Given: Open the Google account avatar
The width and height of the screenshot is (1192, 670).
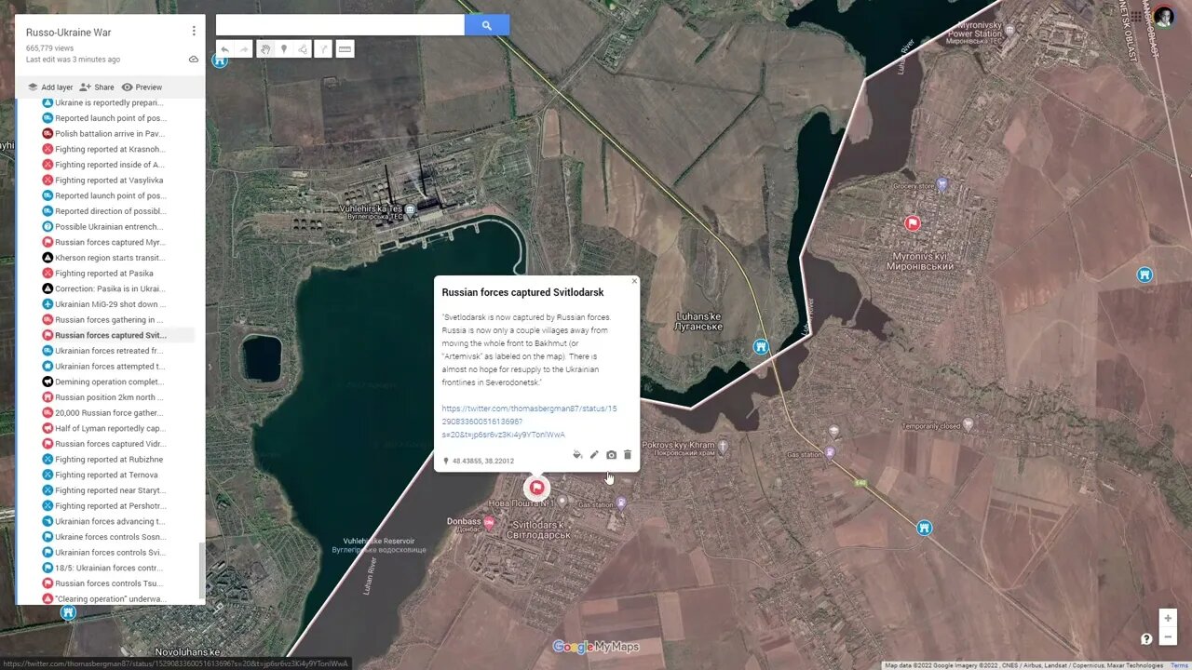Looking at the screenshot, I should click(x=1164, y=17).
